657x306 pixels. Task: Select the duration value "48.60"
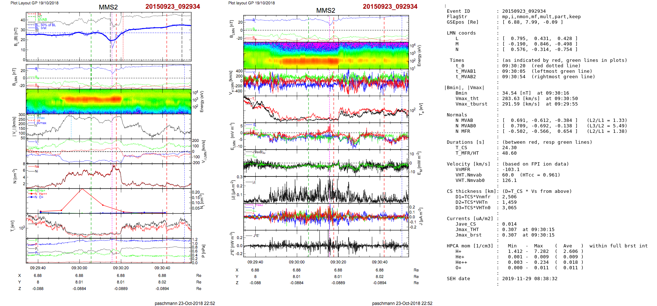pyautogui.click(x=509, y=153)
